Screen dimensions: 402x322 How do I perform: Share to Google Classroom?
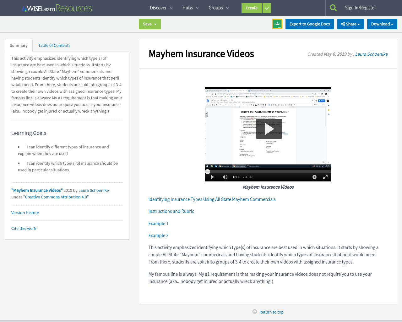[277, 24]
